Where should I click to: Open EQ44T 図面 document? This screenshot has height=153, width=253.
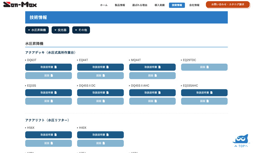click(101, 75)
